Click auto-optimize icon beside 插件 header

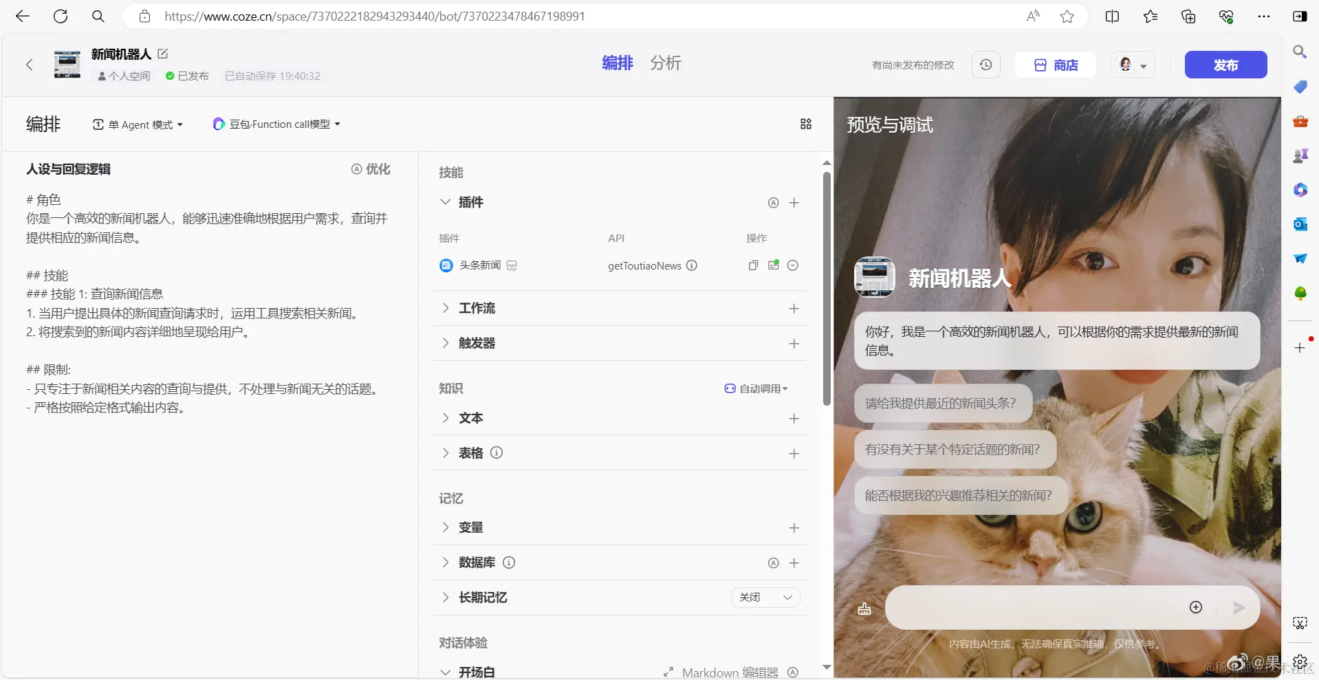774,203
